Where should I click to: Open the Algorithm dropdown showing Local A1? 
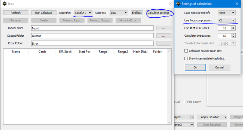coord(83,13)
